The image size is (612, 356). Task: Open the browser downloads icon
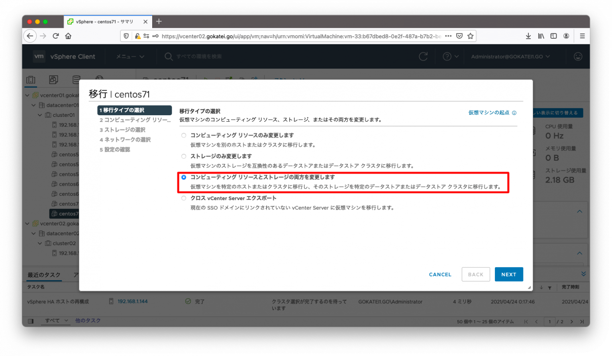(528, 36)
